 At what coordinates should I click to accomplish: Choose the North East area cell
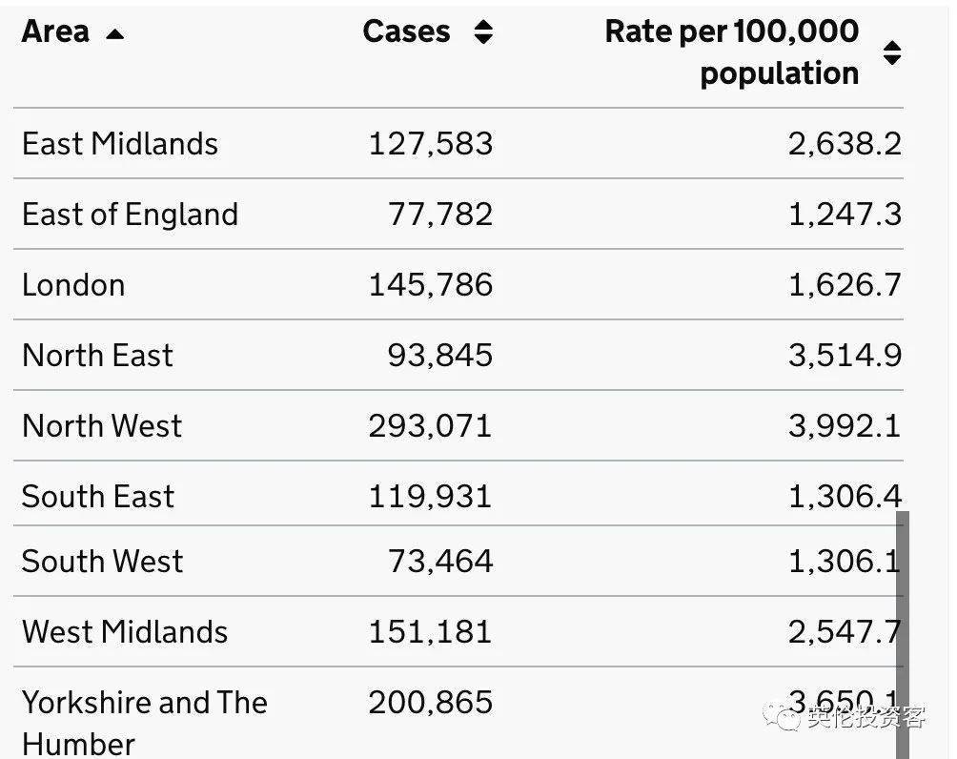pos(97,356)
